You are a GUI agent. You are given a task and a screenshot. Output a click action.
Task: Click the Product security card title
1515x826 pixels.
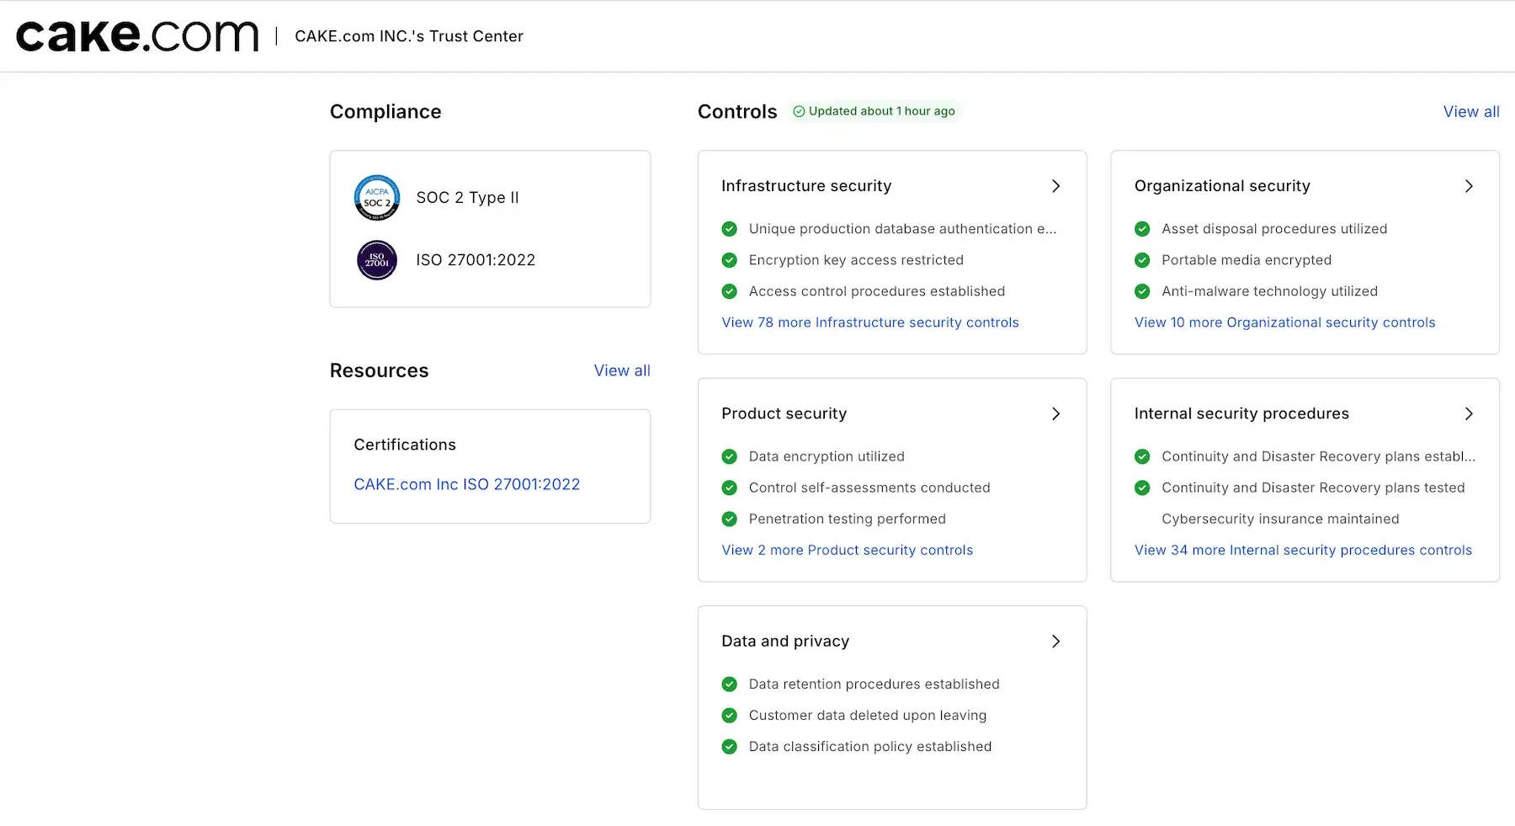pyautogui.click(x=784, y=413)
